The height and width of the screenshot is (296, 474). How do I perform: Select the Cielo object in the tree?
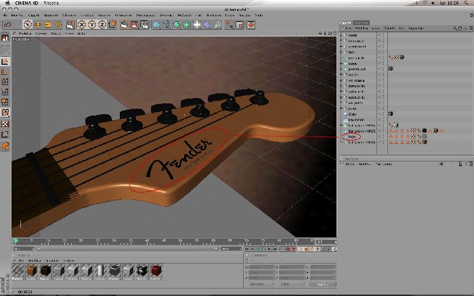353,114
